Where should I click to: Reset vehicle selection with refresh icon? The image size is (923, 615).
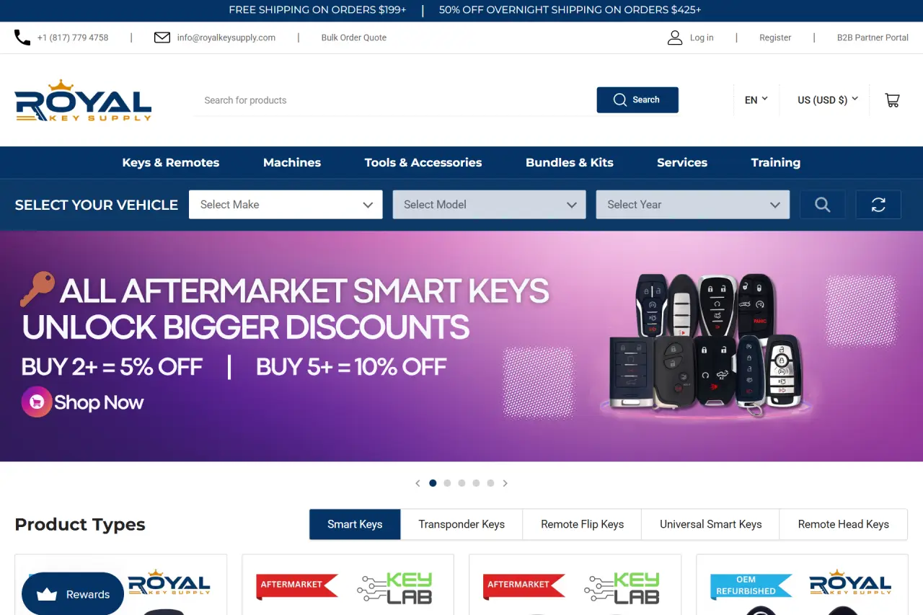tap(878, 205)
